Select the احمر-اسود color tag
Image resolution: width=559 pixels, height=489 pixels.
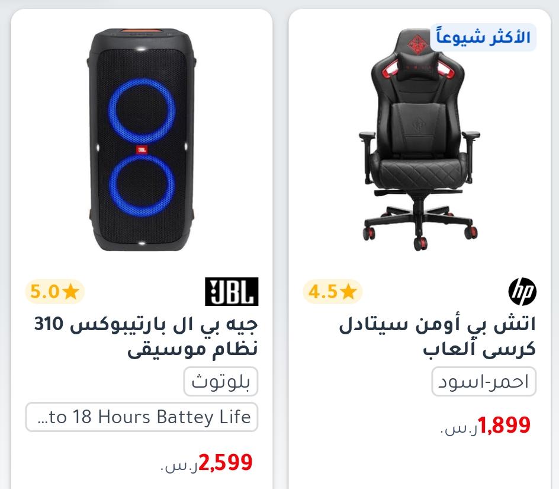click(484, 382)
